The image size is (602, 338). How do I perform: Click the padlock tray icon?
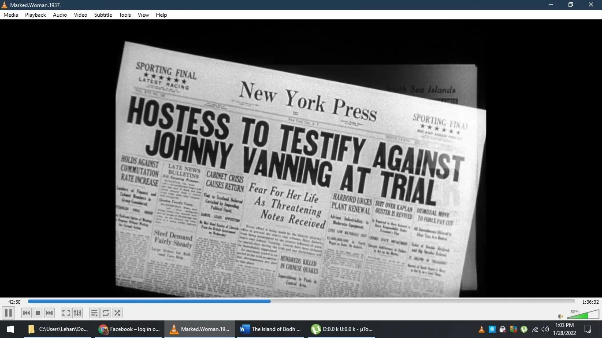pyautogui.click(x=503, y=329)
